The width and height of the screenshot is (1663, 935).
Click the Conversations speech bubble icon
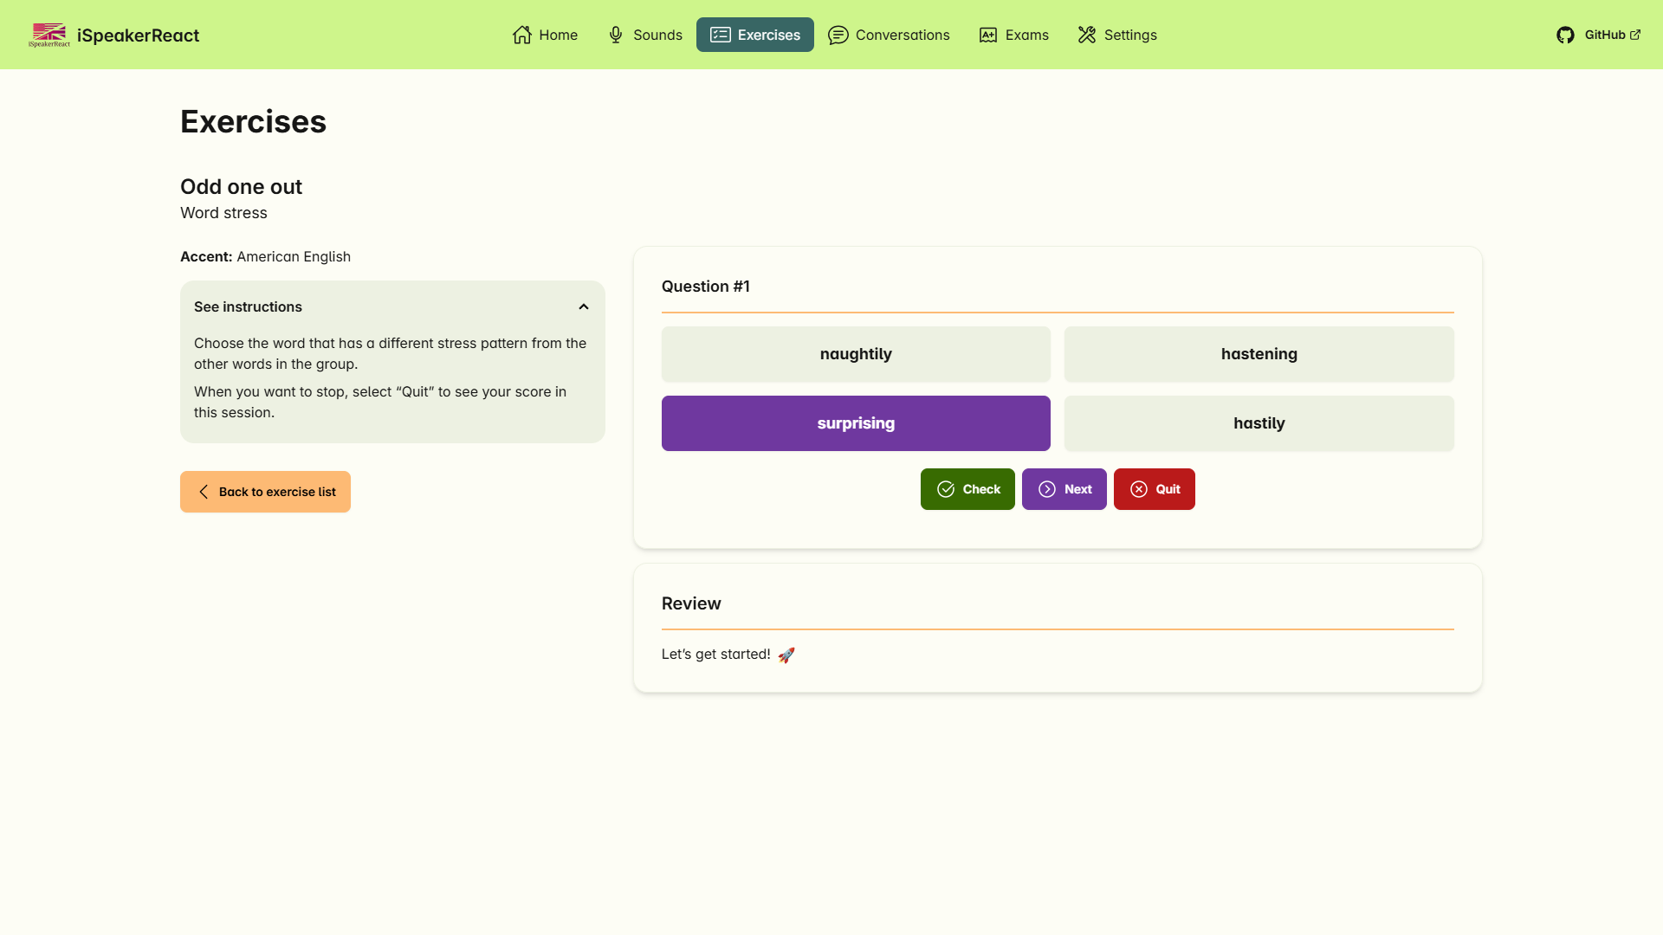[838, 35]
